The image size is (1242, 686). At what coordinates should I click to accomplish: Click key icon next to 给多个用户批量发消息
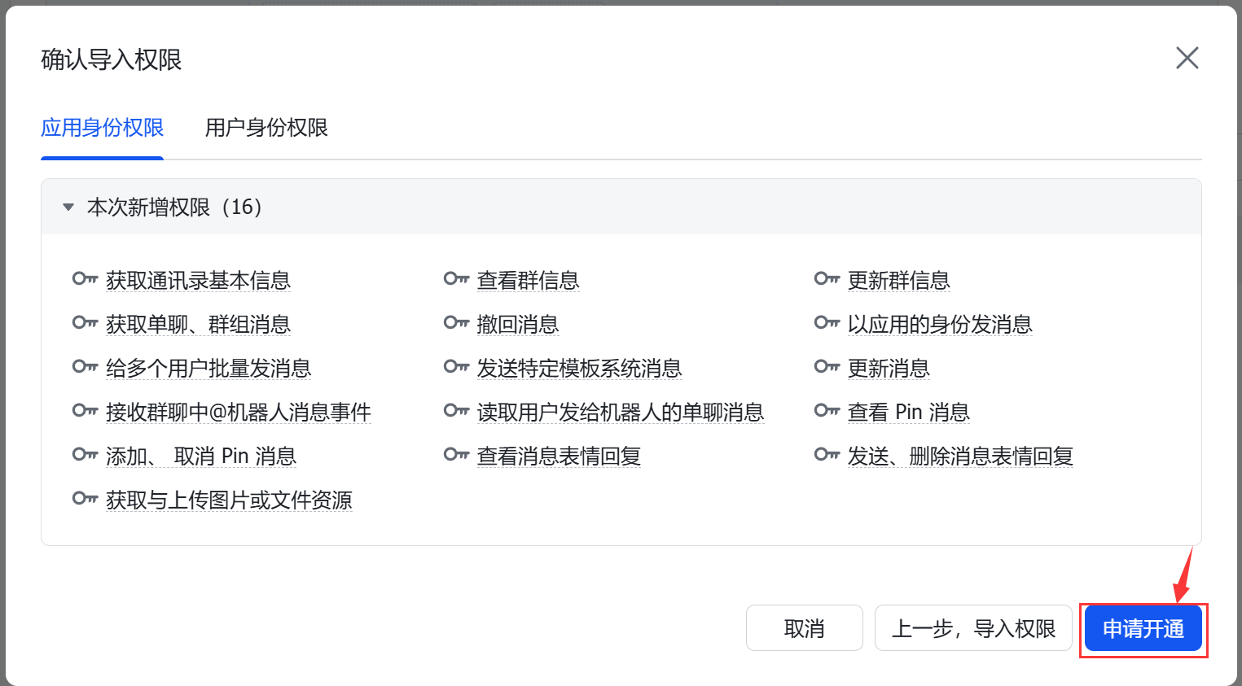point(85,367)
